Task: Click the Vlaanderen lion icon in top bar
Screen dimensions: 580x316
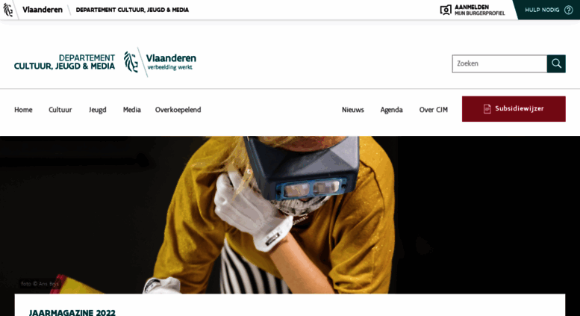Action: tap(8, 10)
